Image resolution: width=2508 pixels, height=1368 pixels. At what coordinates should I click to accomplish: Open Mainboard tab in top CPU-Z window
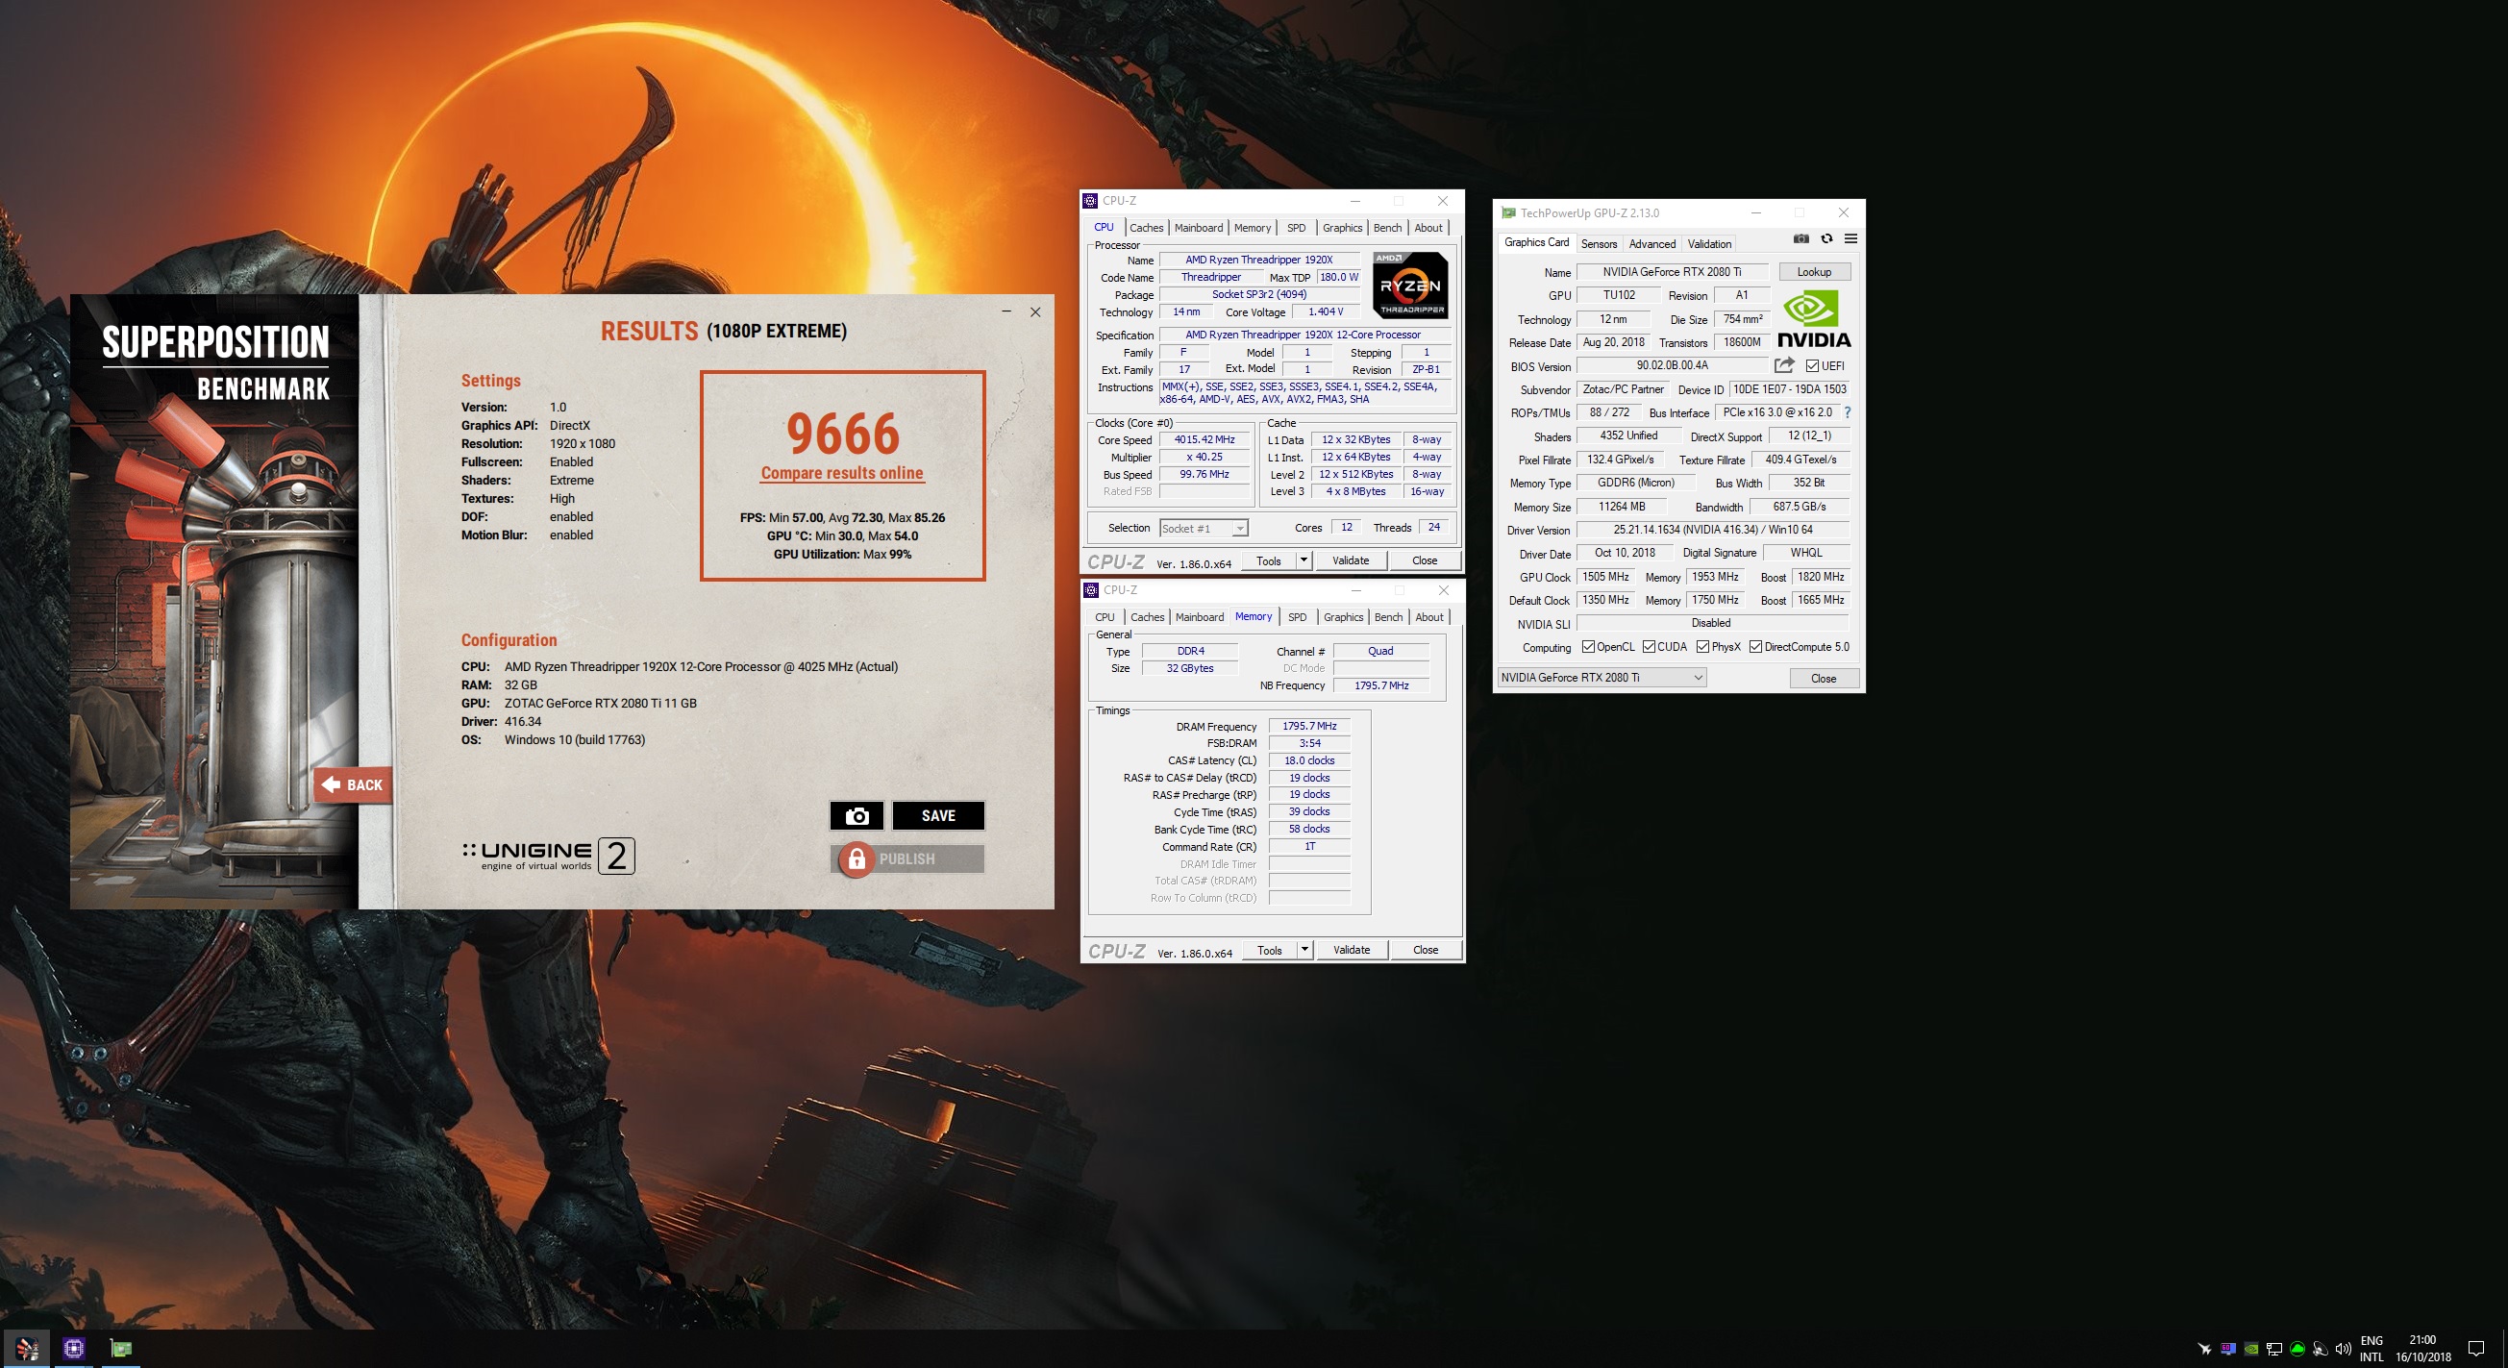click(1199, 228)
